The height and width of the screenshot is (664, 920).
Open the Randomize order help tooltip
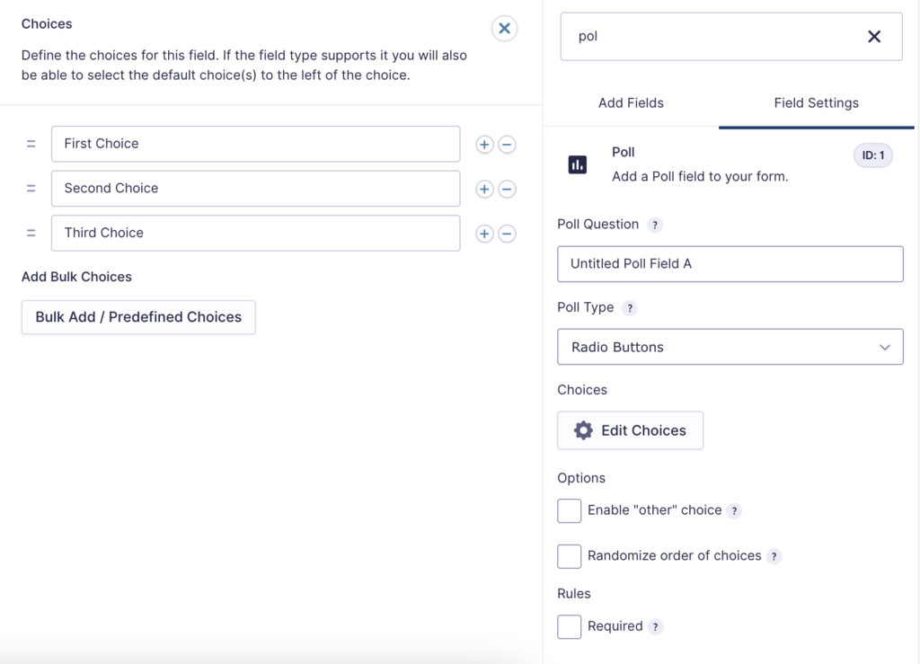tap(774, 556)
